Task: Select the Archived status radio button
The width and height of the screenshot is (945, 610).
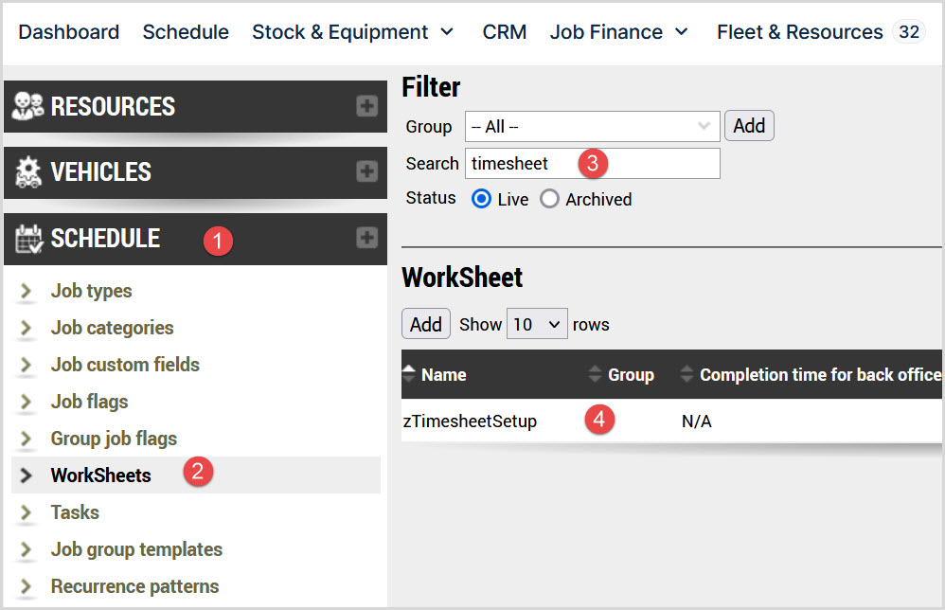Action: pos(550,199)
